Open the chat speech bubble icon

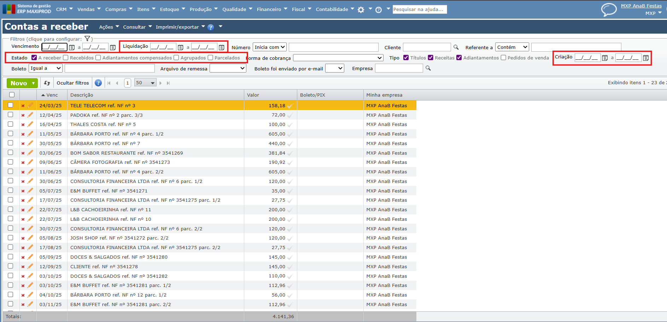tap(609, 10)
